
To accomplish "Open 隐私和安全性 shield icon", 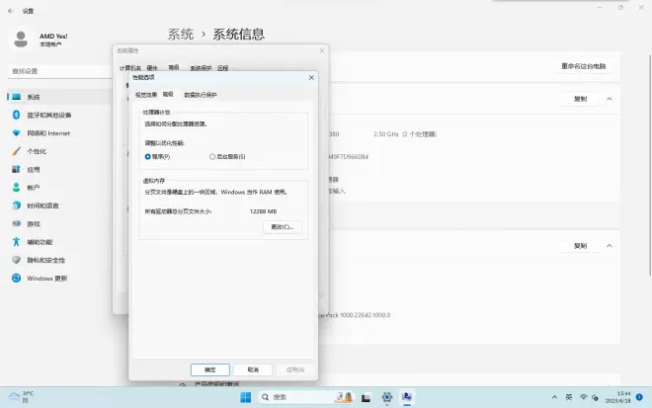I will (16, 260).
